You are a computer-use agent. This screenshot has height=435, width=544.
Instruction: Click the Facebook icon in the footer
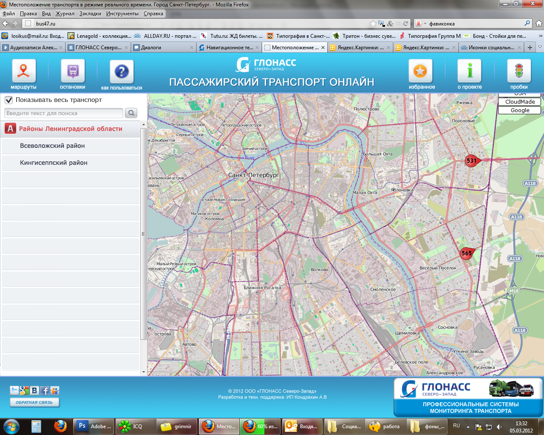[45, 390]
